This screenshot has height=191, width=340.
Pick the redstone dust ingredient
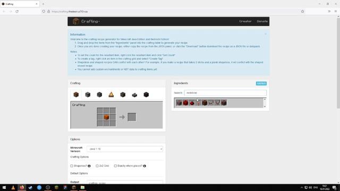192,103
